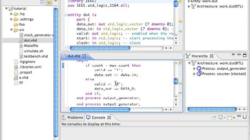Toggle fold marker next to entity dut
The image size is (250, 140).
(x=66, y=15)
